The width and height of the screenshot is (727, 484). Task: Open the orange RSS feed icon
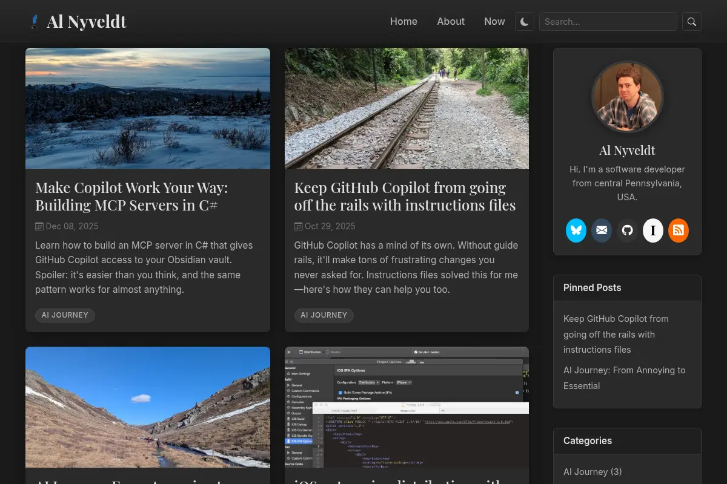[x=679, y=231]
